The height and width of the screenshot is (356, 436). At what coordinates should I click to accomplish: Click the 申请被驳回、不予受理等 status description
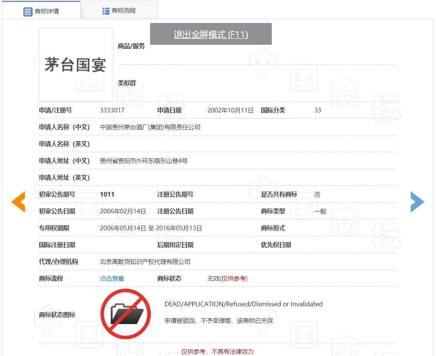[x=219, y=321]
